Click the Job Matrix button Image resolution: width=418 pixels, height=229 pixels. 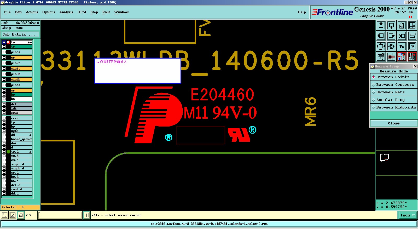[x=20, y=35]
